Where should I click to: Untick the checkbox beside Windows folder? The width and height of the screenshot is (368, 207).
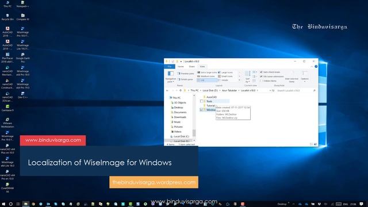tap(201, 110)
